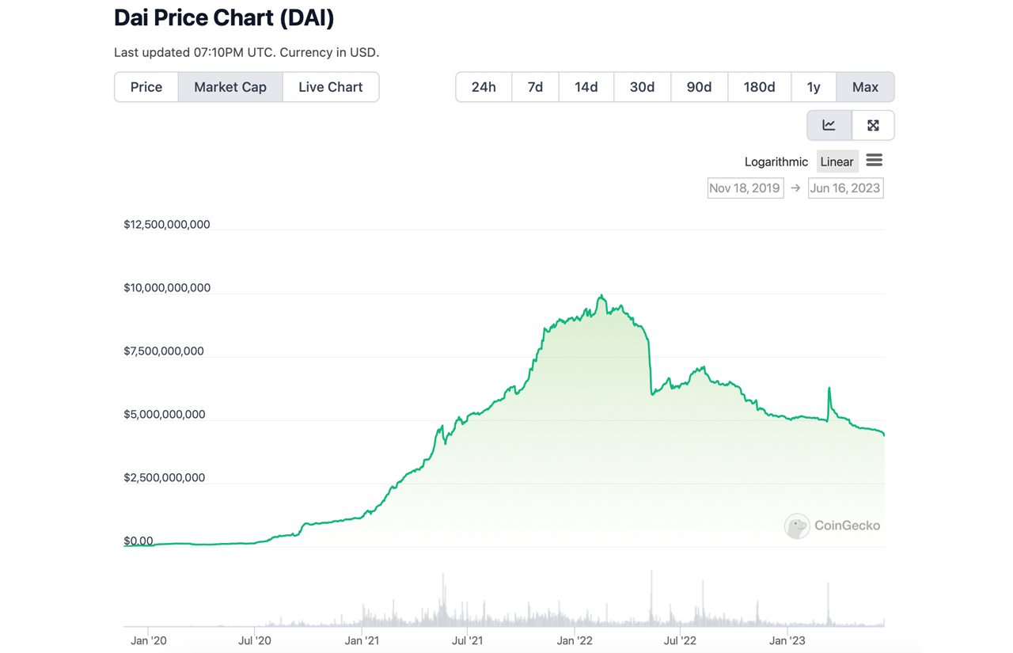This screenshot has height=653, width=1013.
Task: Set time range to 1y
Action: 814,87
